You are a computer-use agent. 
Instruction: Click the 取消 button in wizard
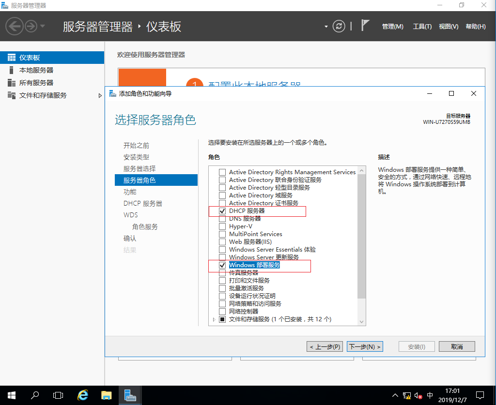point(457,346)
